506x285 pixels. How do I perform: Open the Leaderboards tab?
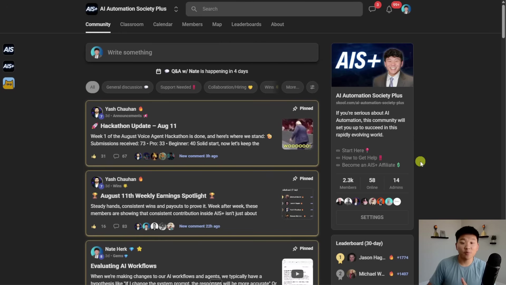click(x=246, y=24)
